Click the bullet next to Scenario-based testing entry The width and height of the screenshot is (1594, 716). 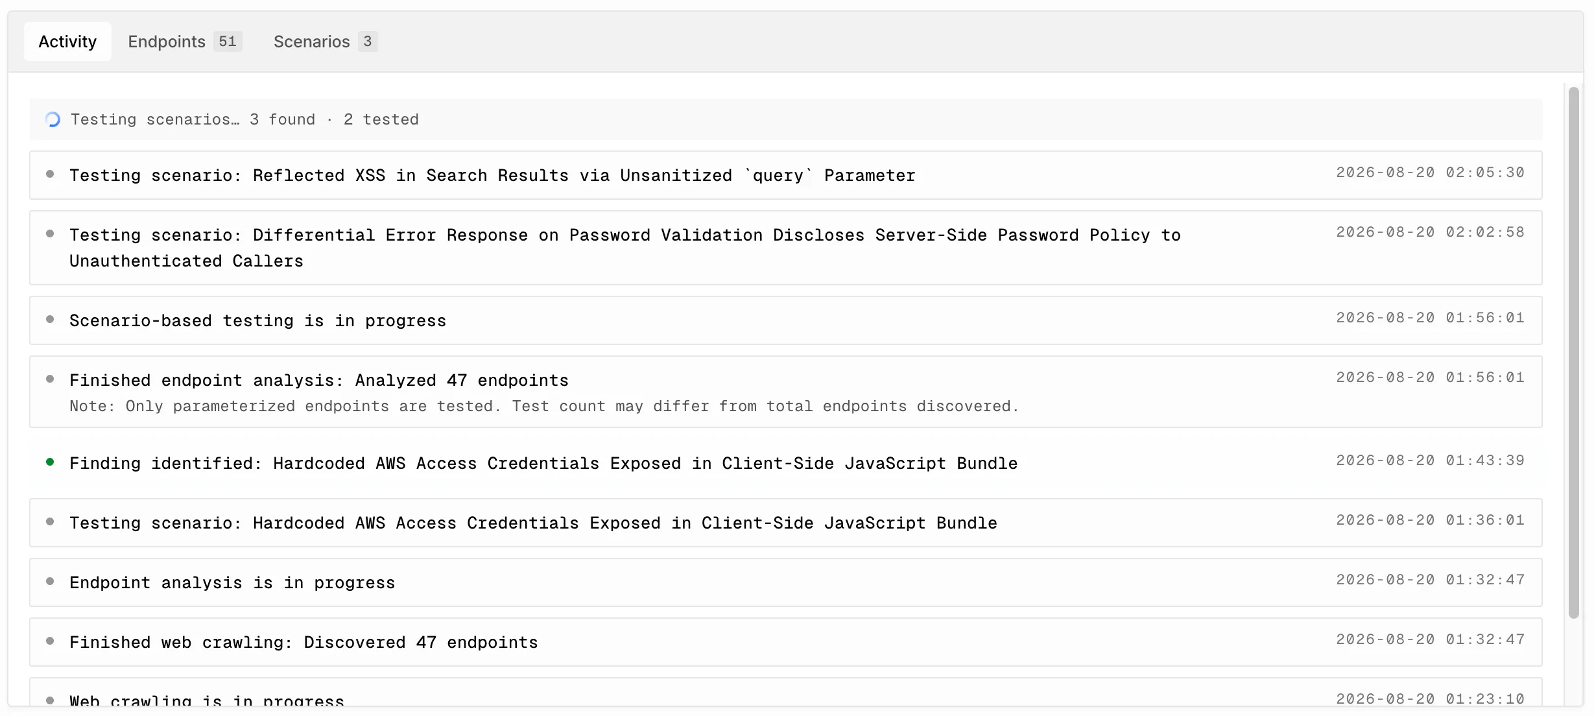(x=50, y=320)
